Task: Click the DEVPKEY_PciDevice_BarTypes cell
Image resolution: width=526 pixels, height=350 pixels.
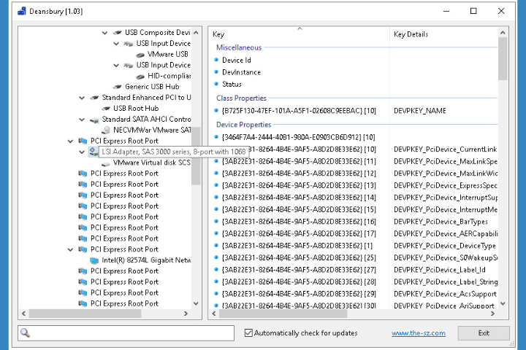Action: [x=441, y=222]
